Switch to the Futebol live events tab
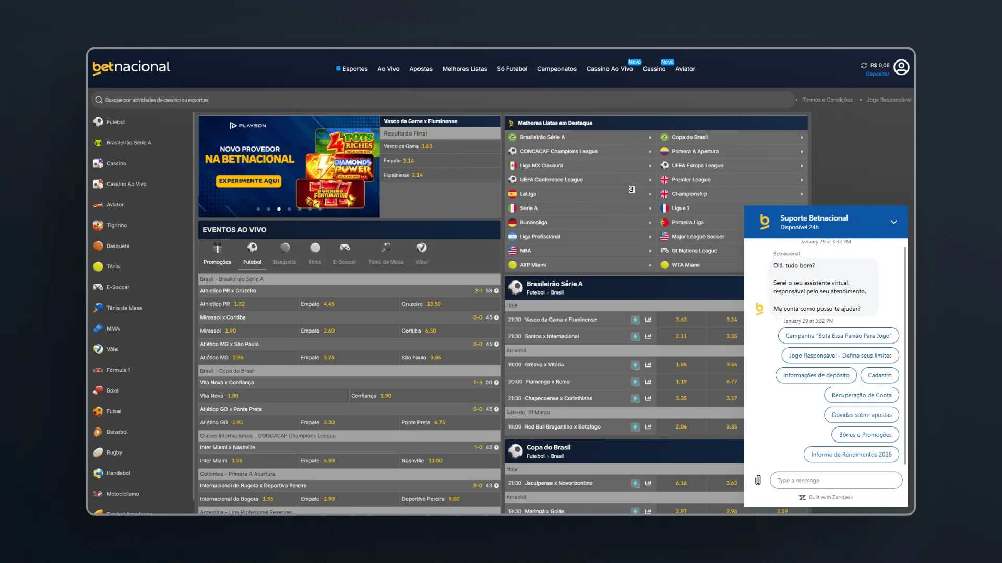1002x563 pixels. point(252,253)
